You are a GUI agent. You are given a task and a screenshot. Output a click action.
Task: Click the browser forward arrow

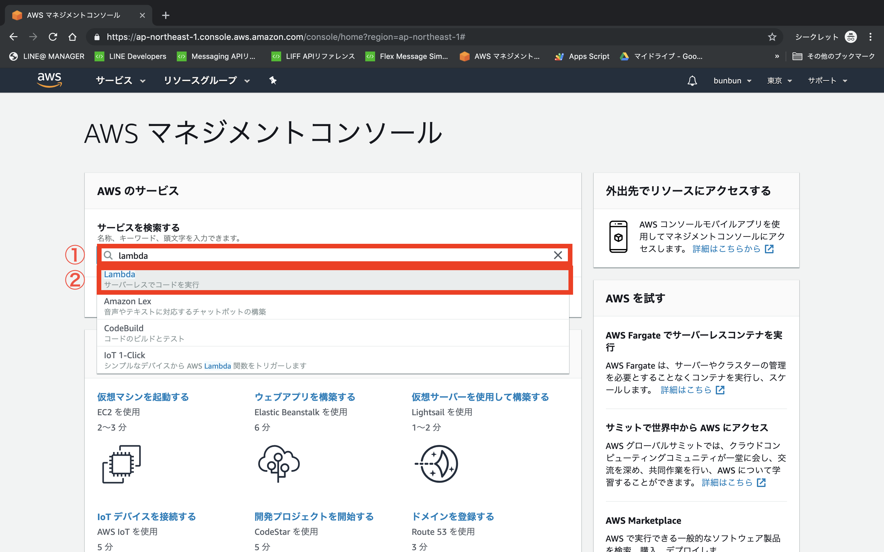33,37
